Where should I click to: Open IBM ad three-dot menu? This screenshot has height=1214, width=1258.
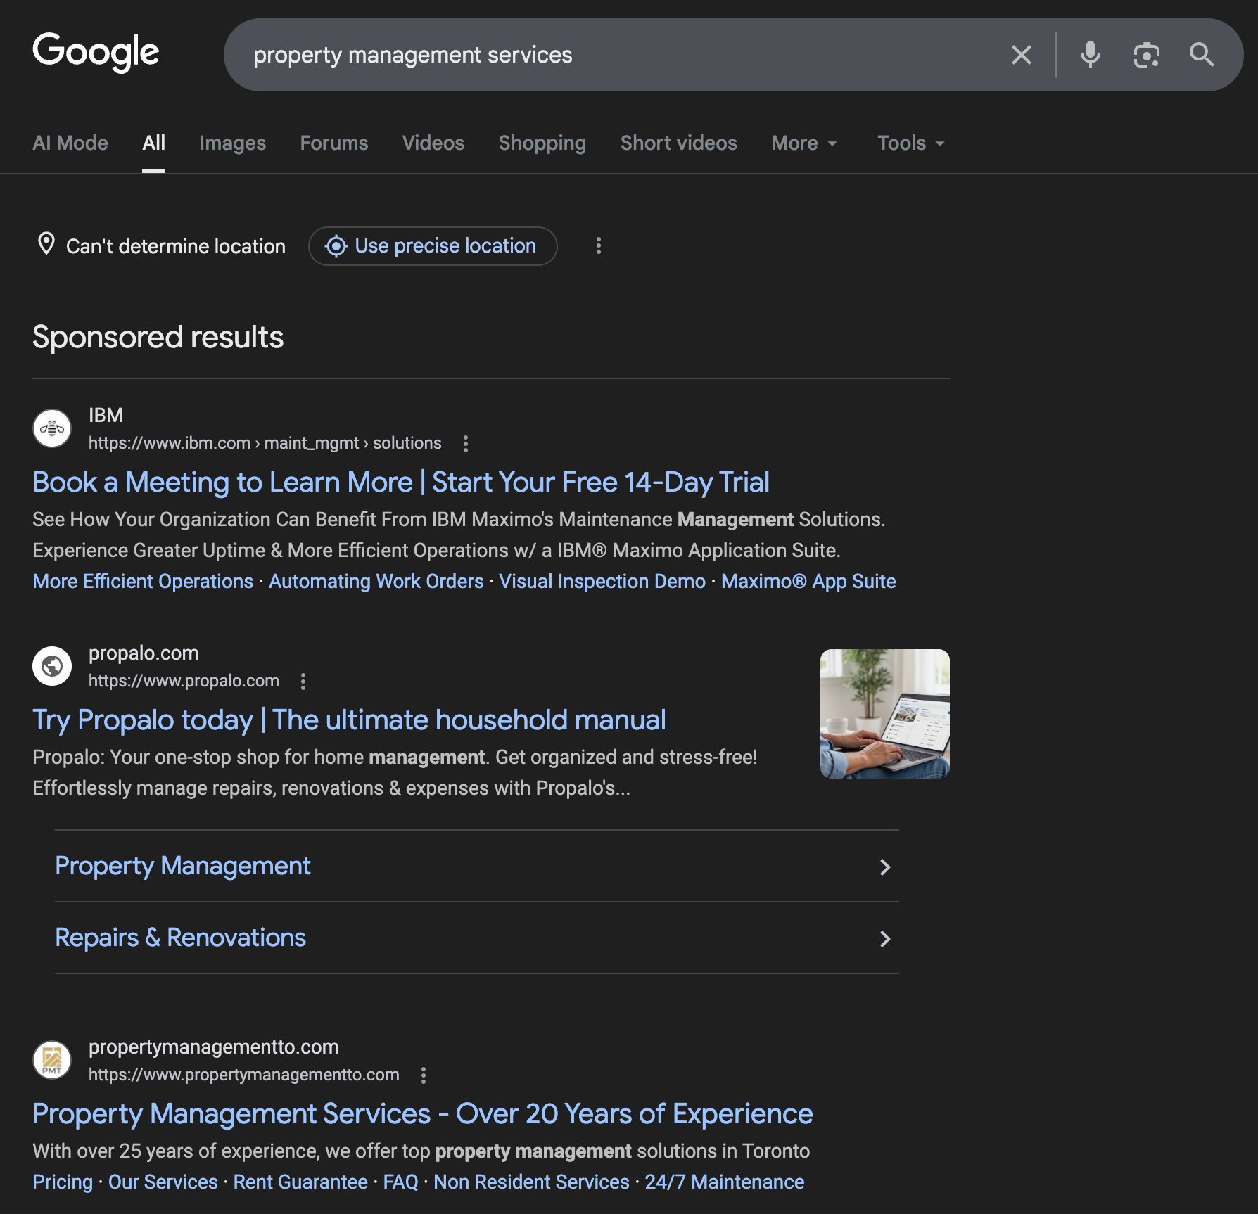466,443
